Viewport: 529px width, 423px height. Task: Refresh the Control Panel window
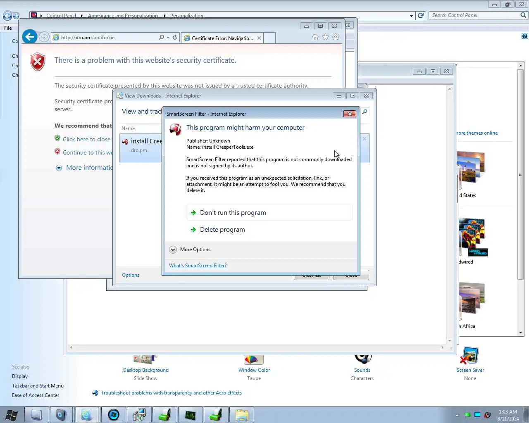tap(421, 15)
